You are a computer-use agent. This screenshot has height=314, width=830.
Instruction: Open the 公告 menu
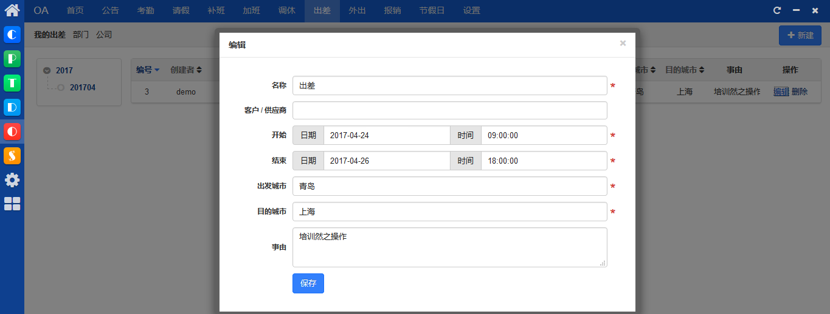click(x=111, y=11)
